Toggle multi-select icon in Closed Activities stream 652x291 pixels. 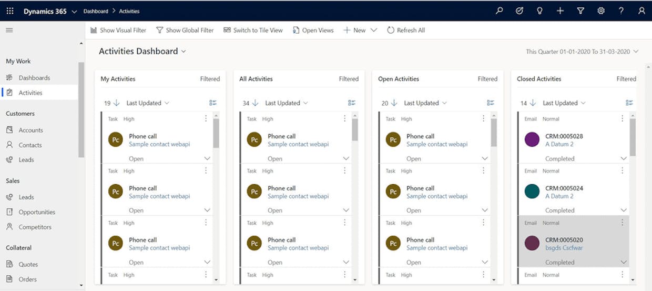pos(629,103)
